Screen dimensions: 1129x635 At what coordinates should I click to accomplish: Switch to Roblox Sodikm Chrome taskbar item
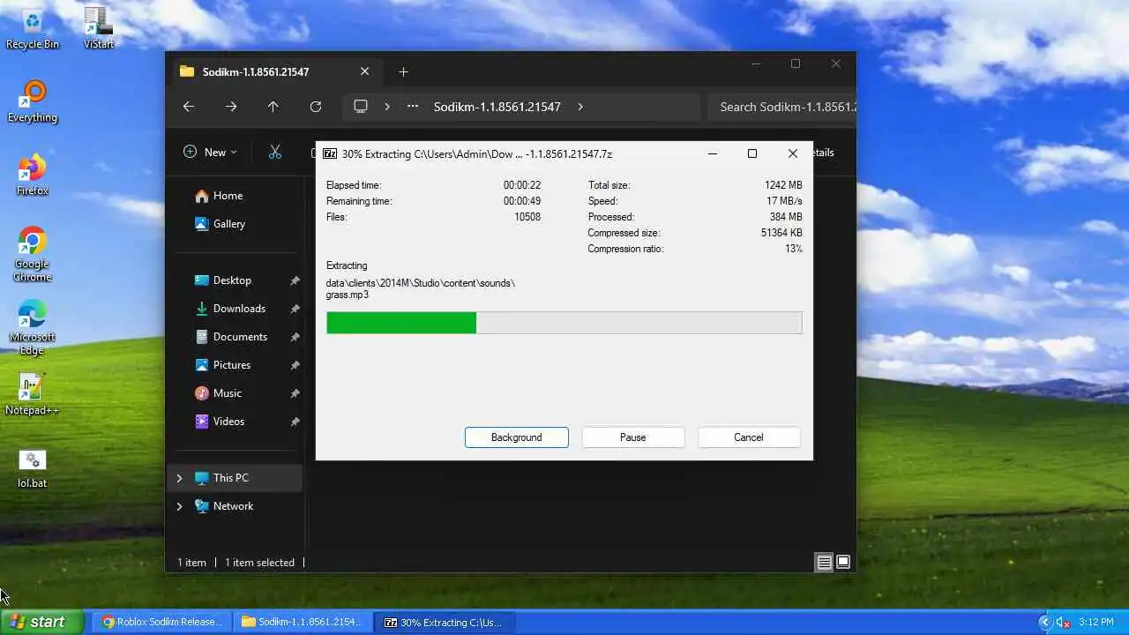tap(163, 622)
